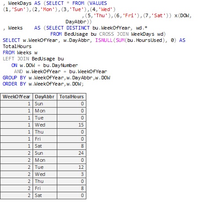
Task: Select the 8 hours cell in week 1 Sat row
Action: pyautogui.click(x=71, y=146)
